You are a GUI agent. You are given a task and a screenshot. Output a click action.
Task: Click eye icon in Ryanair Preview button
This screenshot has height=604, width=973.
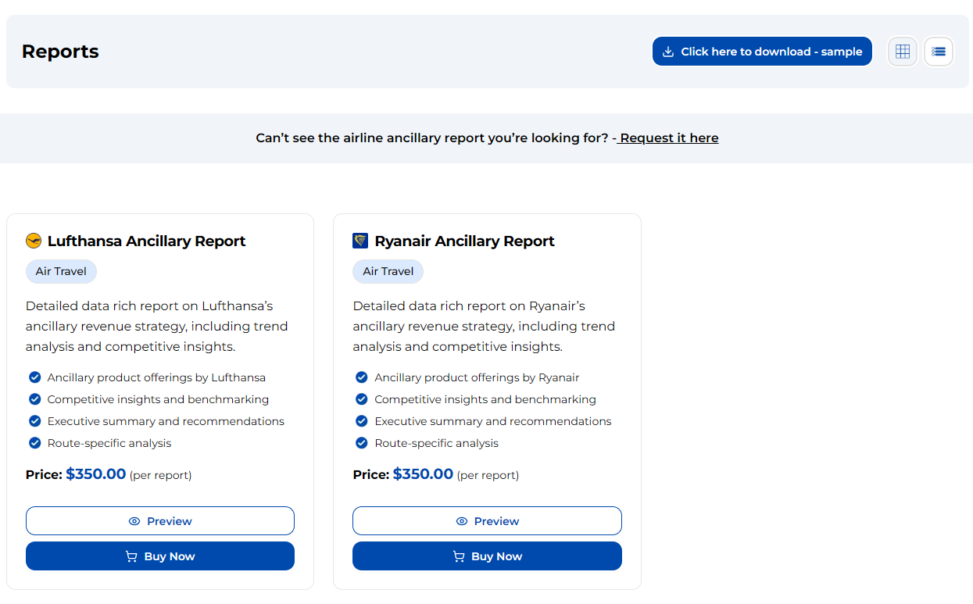(462, 521)
